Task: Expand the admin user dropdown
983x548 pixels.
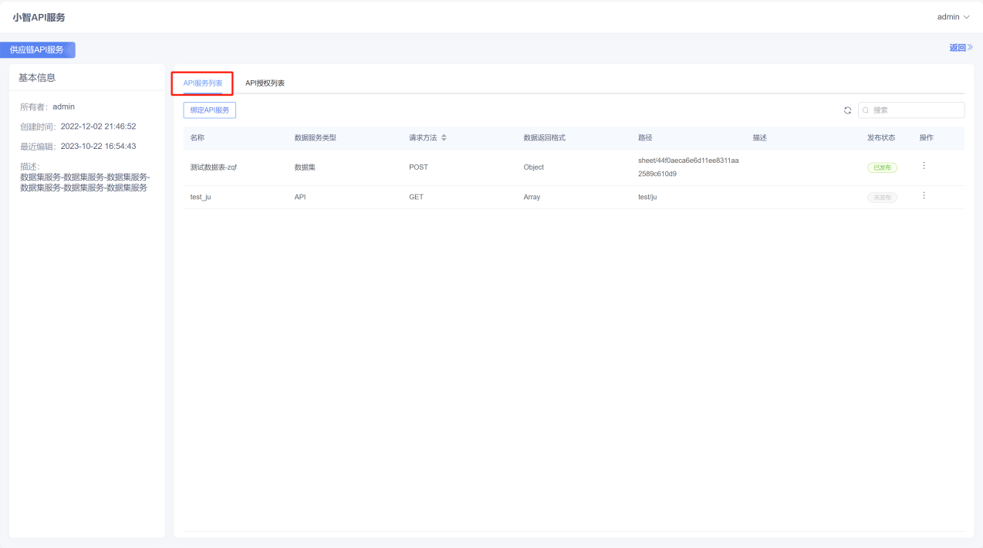Action: pyautogui.click(x=953, y=17)
